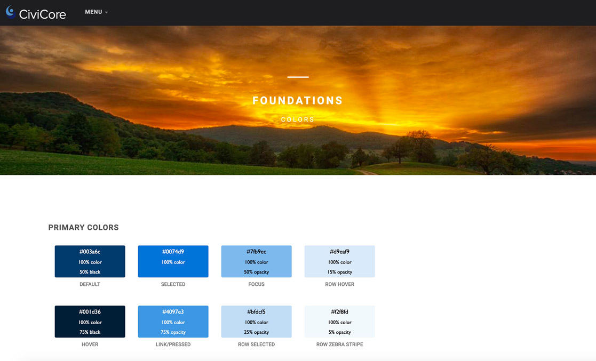Click the PRIMARY COLORS heading

coord(83,228)
